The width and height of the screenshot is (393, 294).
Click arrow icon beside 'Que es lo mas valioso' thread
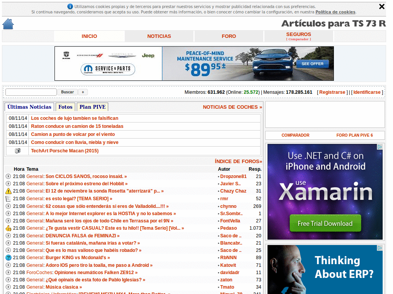[8, 250]
